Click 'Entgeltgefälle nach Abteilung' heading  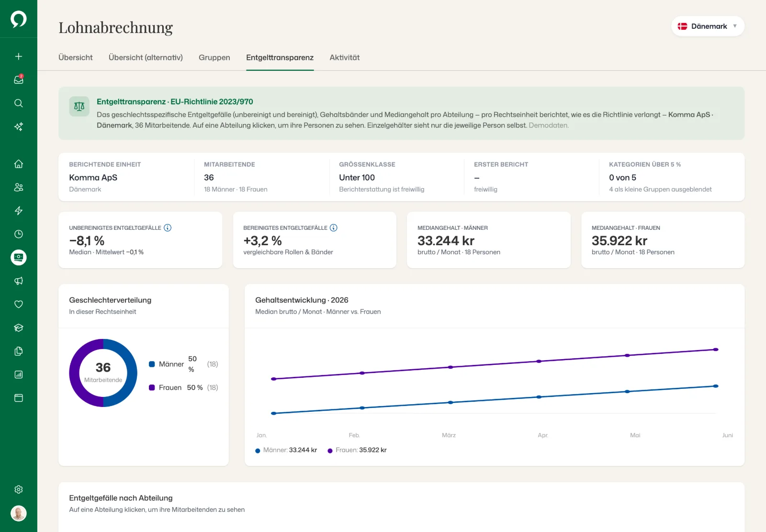[121, 498]
